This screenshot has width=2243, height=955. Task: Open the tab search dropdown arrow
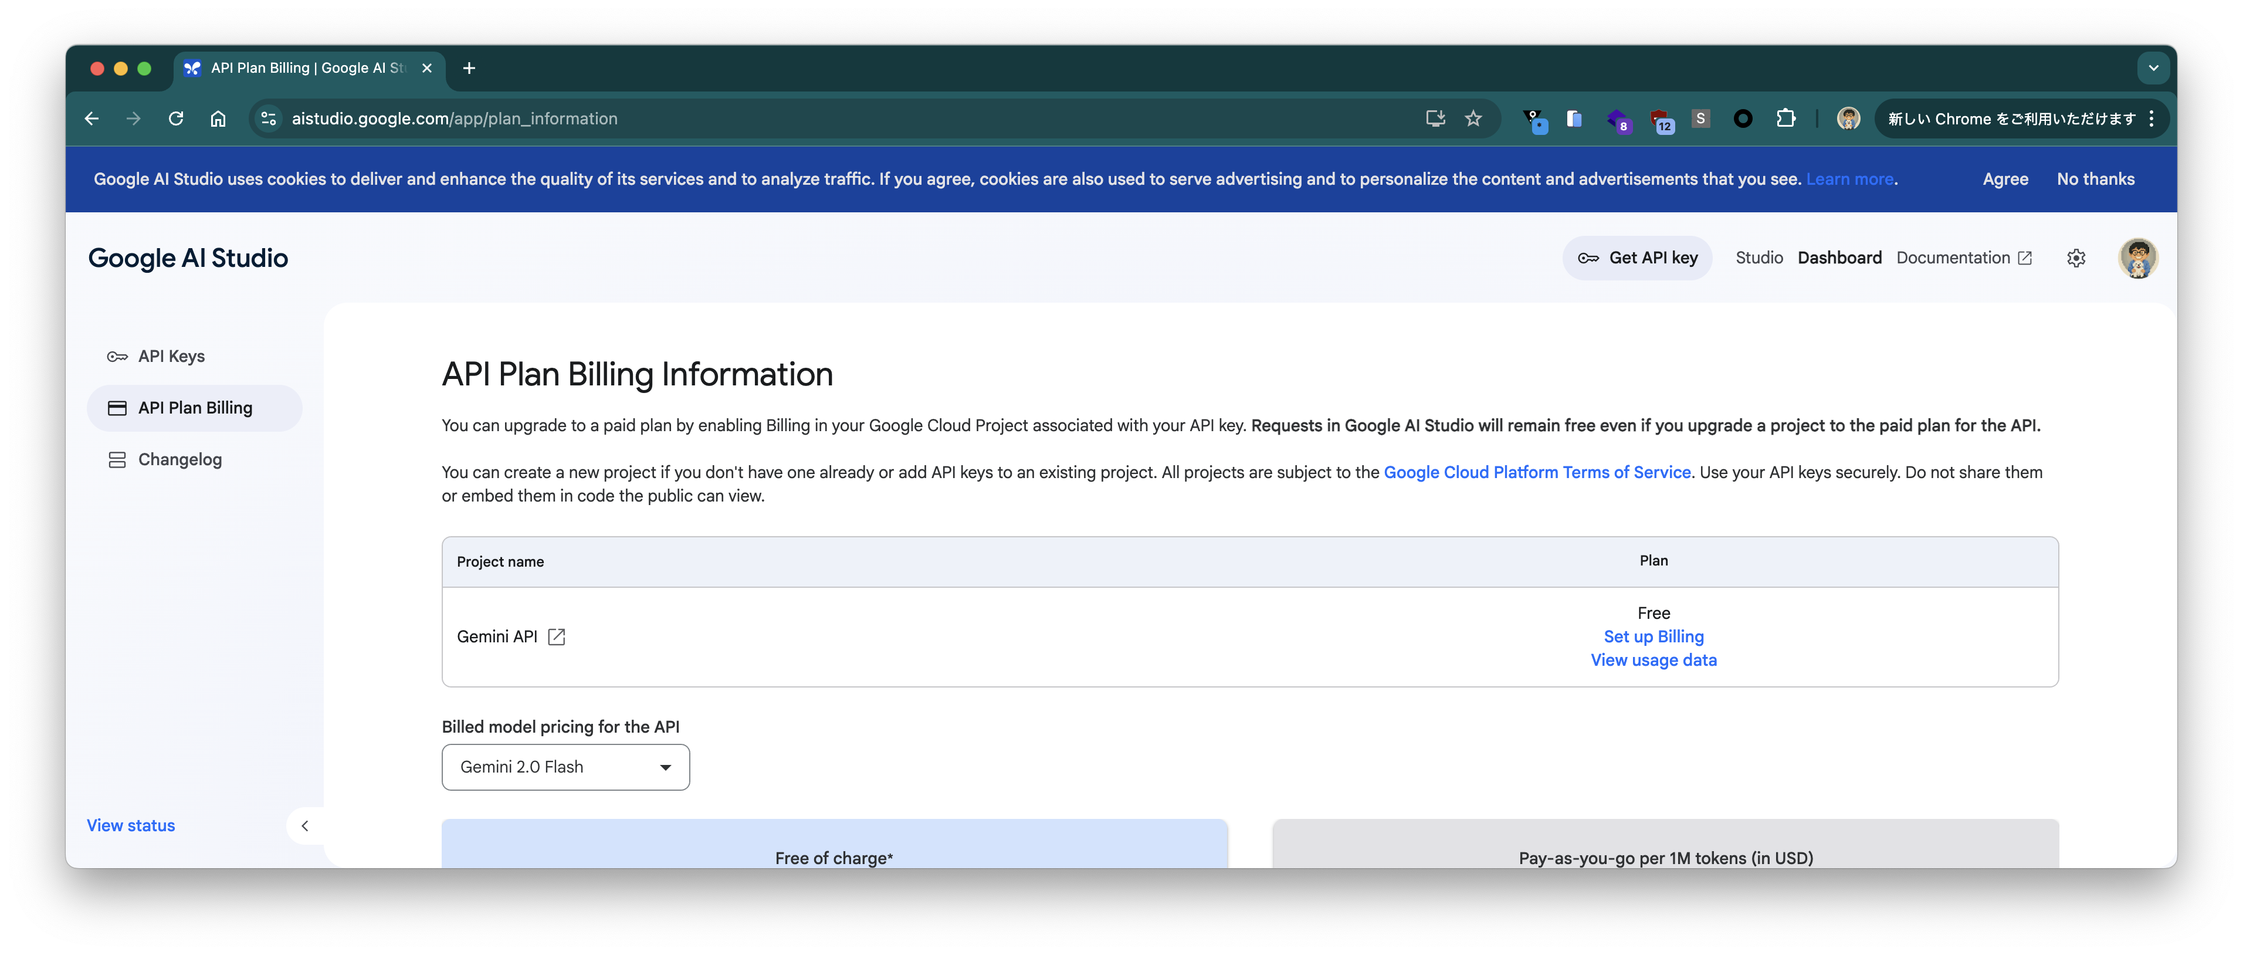[x=2153, y=68]
